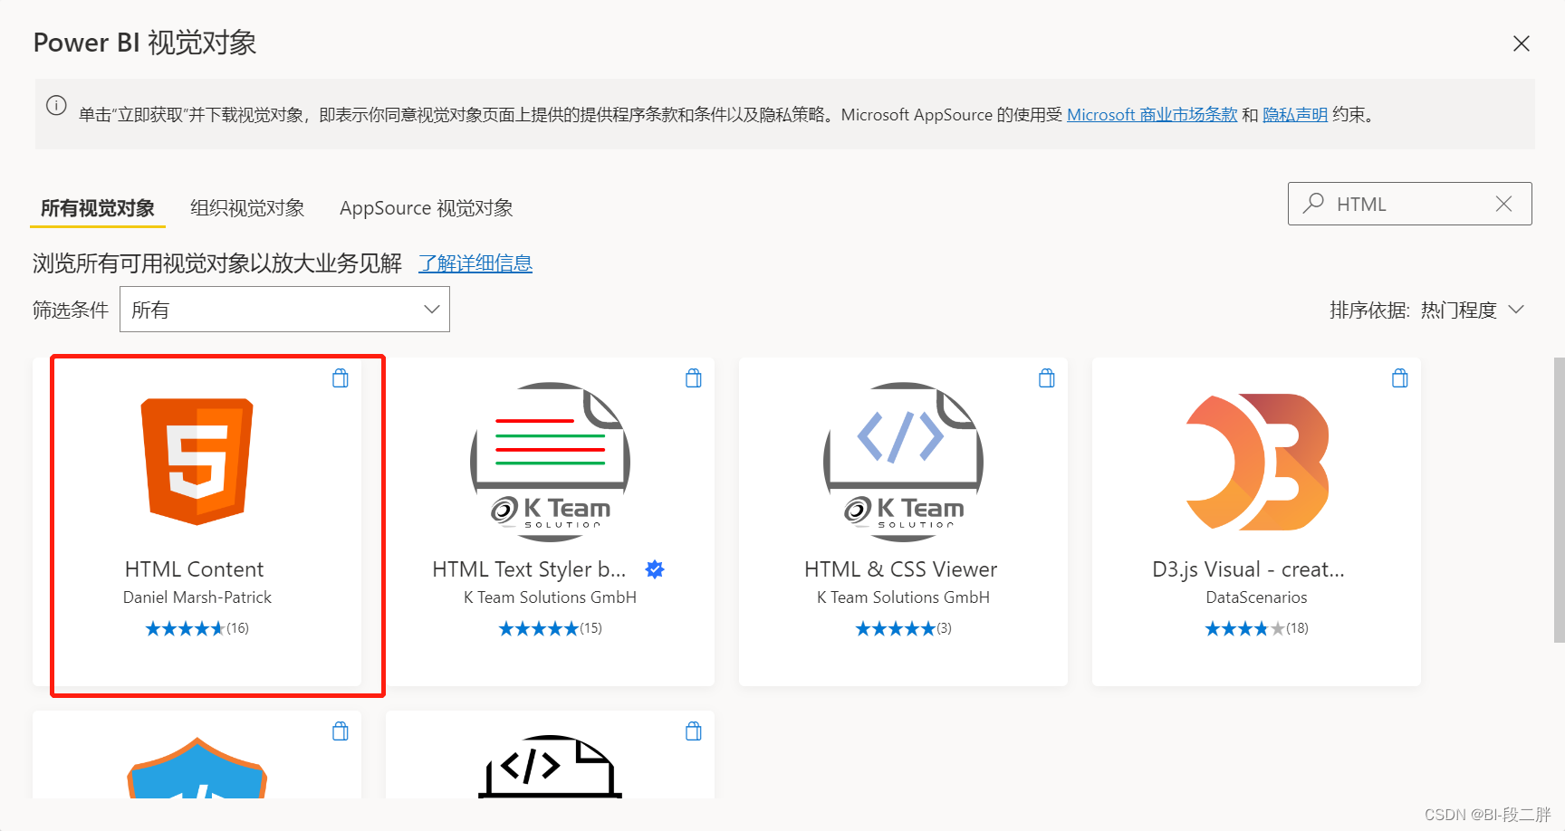Click the vertical scrollbar of the visuals list
Viewport: 1565px width, 831px height.
(x=1559, y=500)
